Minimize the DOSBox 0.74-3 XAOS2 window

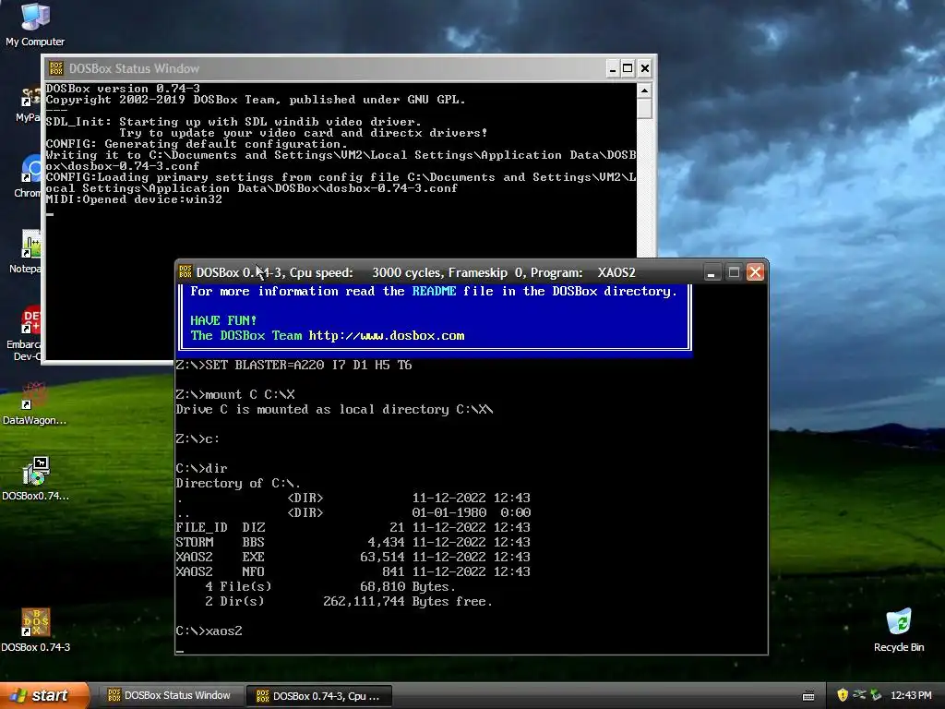coord(712,272)
